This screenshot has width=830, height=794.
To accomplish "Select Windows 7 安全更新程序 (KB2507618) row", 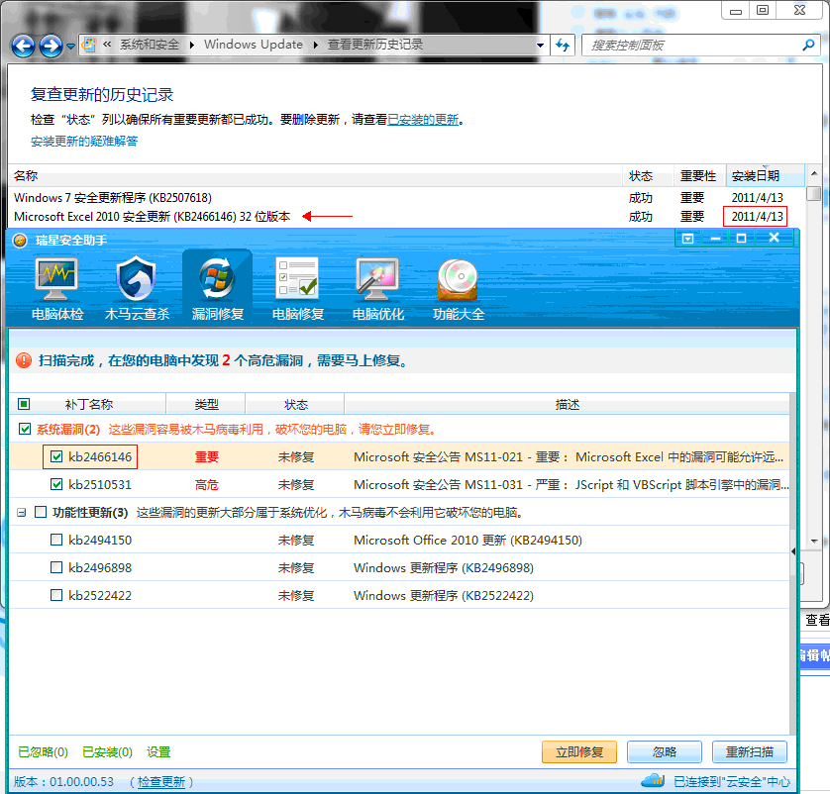I will tap(406, 198).
